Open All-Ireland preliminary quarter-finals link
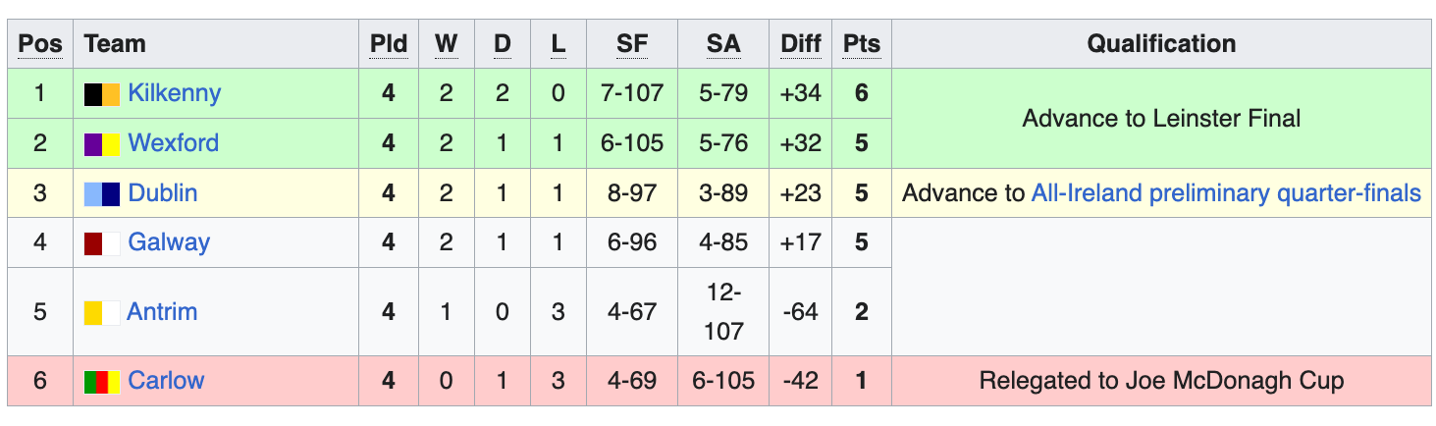This screenshot has width=1436, height=426. (x=1225, y=193)
